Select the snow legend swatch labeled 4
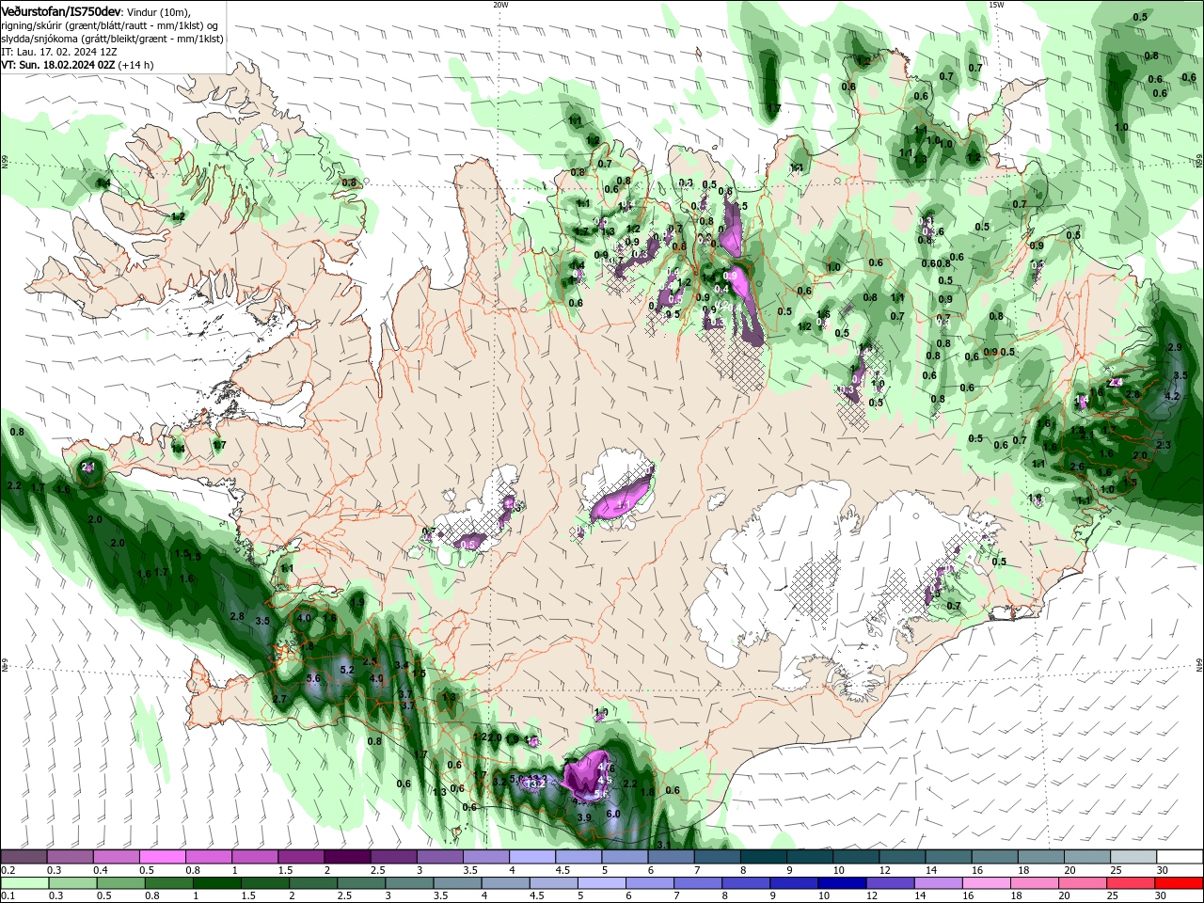 532,857
